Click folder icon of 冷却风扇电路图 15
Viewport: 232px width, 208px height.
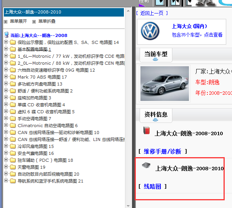pos(13,146)
